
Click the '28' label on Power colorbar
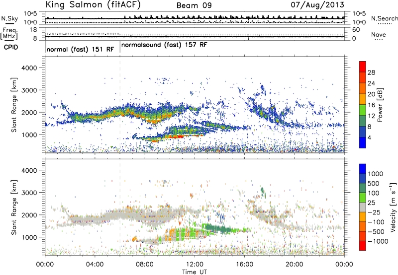(x=371, y=72)
